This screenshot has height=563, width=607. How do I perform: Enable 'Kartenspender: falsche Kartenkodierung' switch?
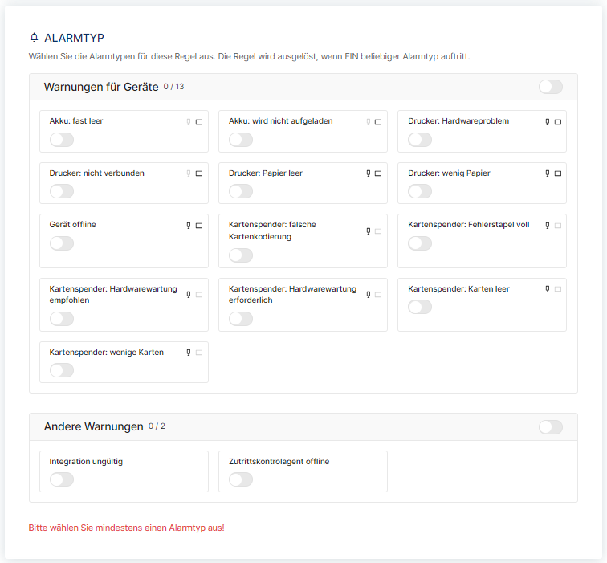pos(241,255)
